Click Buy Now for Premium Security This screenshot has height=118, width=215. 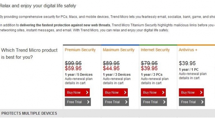77,92
